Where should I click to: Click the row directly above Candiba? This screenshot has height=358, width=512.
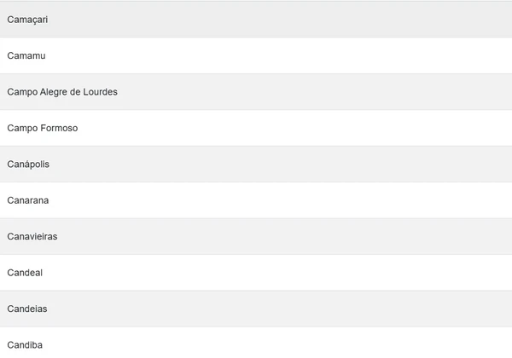point(27,309)
